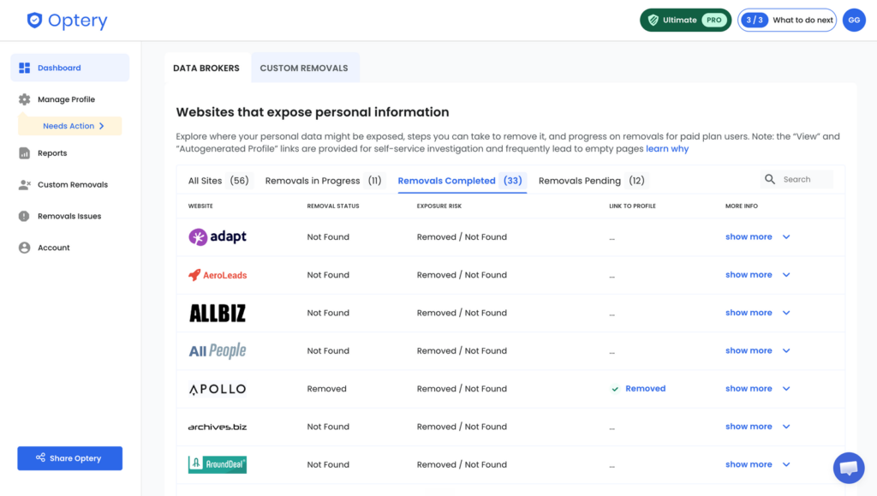
Task: Click show more link for AroundDeal
Action: [749, 464]
